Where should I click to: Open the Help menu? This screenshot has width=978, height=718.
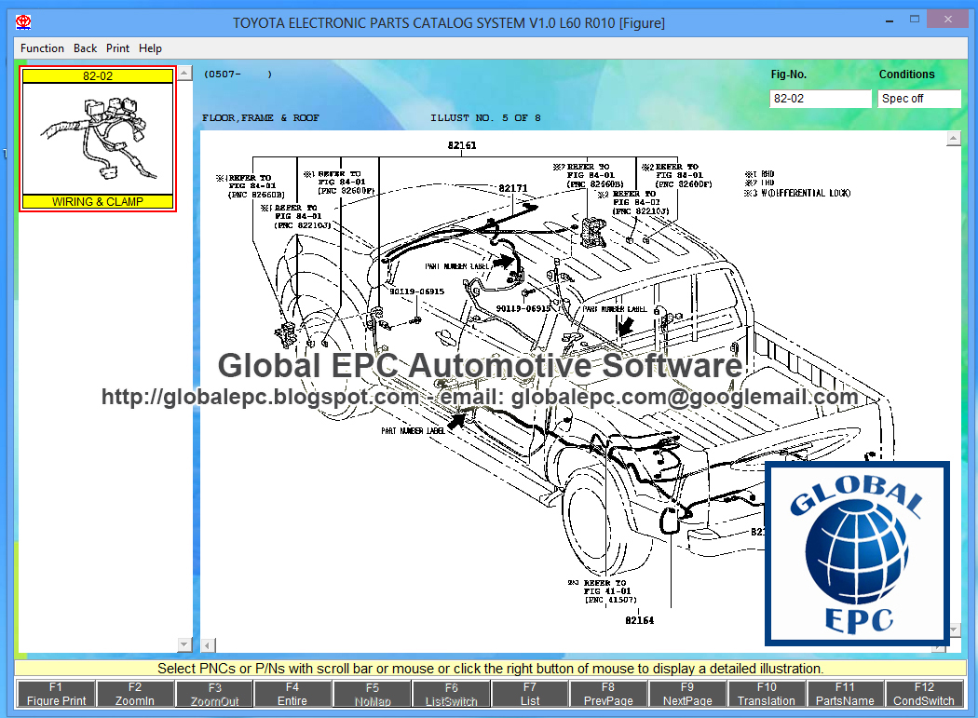coord(150,48)
